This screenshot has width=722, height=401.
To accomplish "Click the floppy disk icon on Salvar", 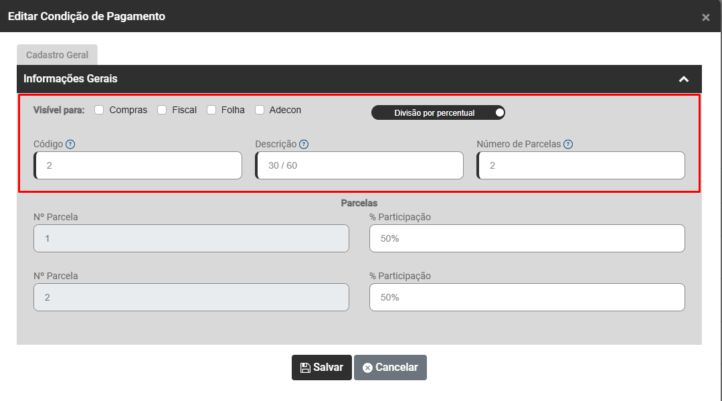I will (x=305, y=368).
